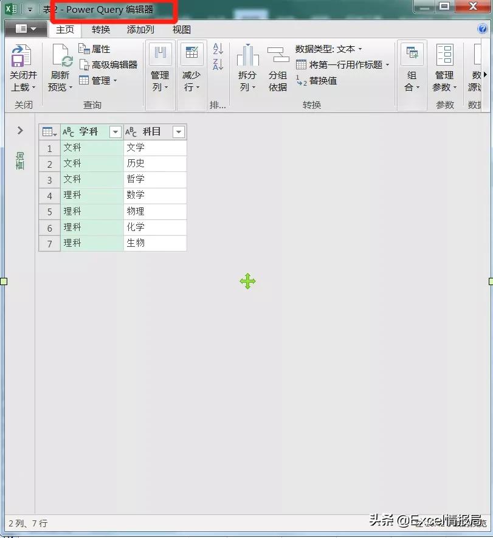Click the status bar text 2 列、7 行
This screenshot has width=493, height=538.
point(28,523)
